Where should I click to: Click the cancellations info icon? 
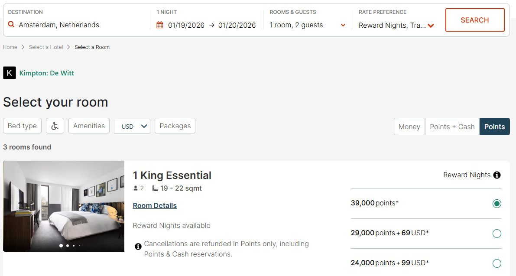(x=138, y=247)
